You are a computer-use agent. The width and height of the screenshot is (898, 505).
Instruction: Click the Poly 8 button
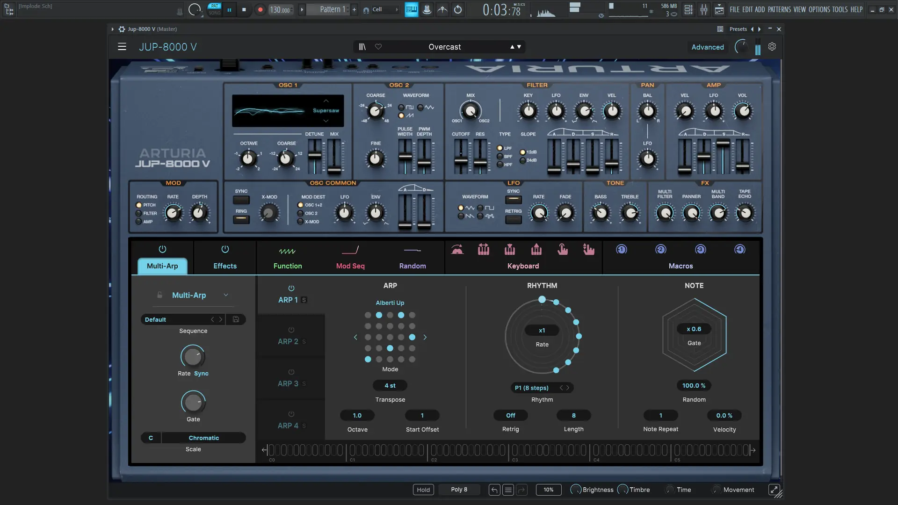459,490
